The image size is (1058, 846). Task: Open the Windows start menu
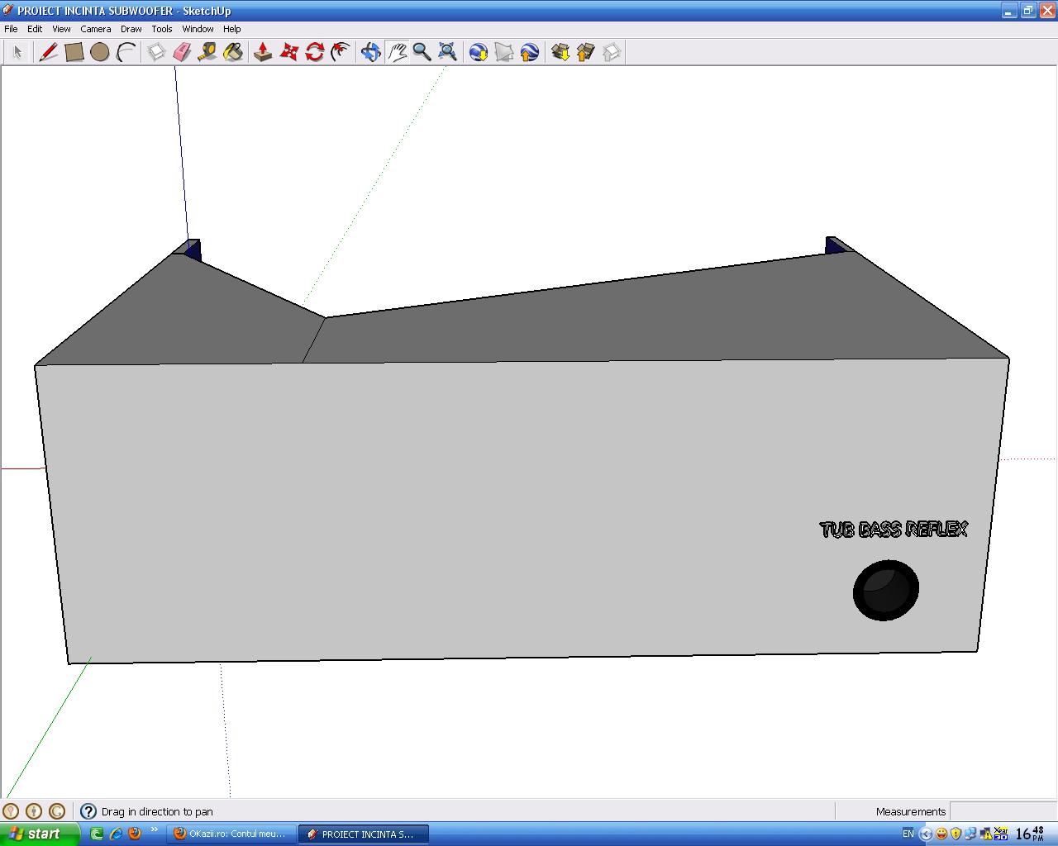(x=40, y=834)
